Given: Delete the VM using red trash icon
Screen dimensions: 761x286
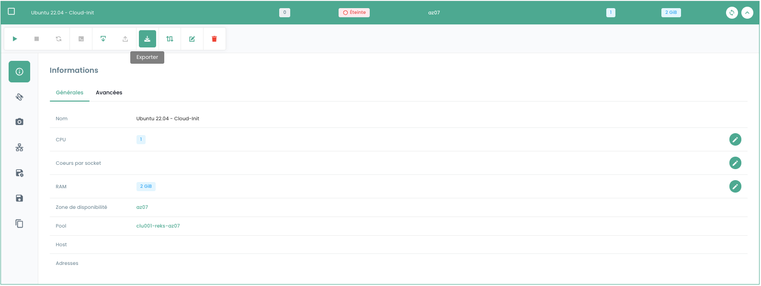Looking at the screenshot, I should coord(214,39).
